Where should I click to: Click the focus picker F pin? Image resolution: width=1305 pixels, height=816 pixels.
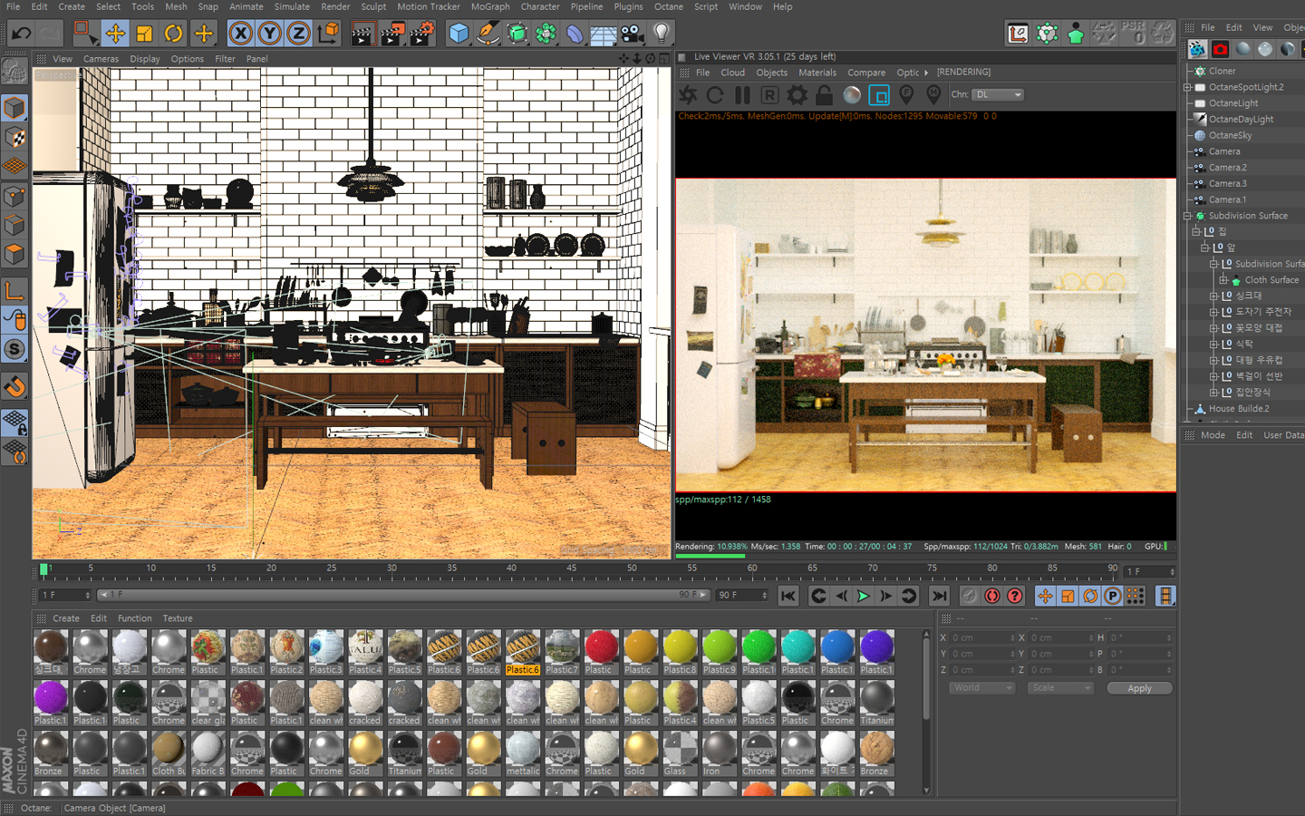point(906,94)
